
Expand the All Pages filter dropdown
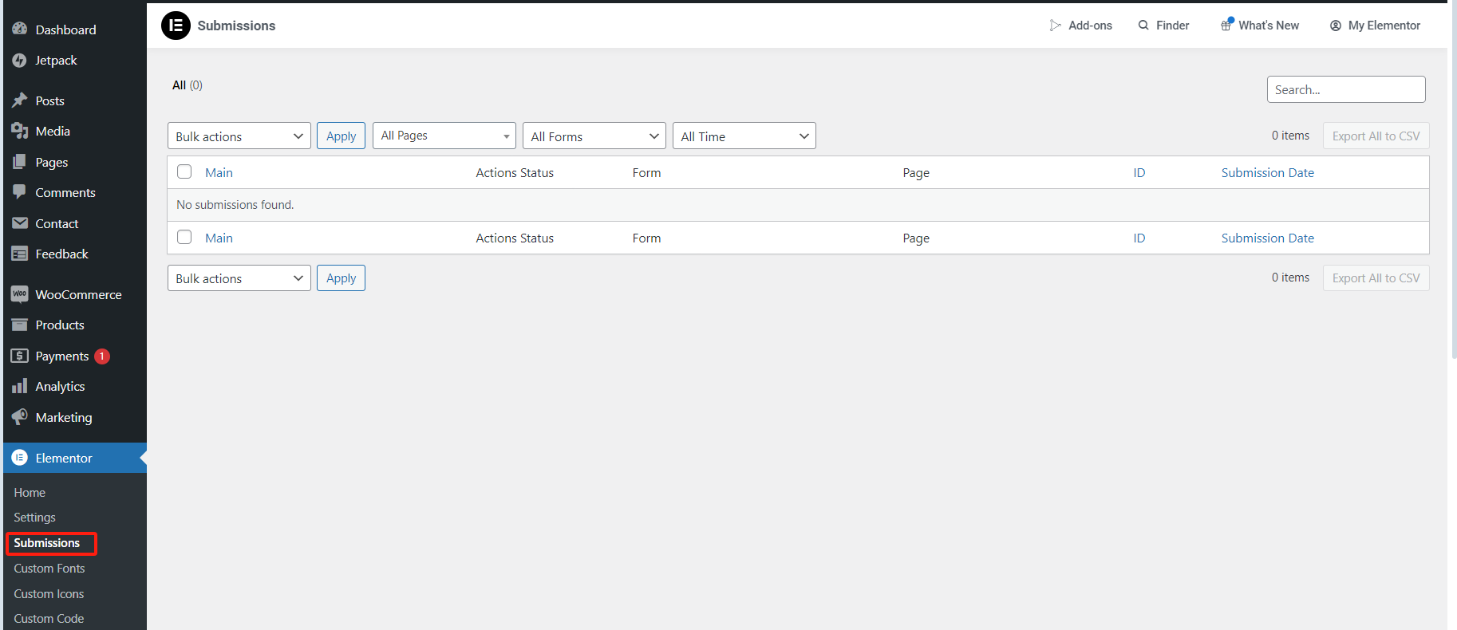point(444,136)
